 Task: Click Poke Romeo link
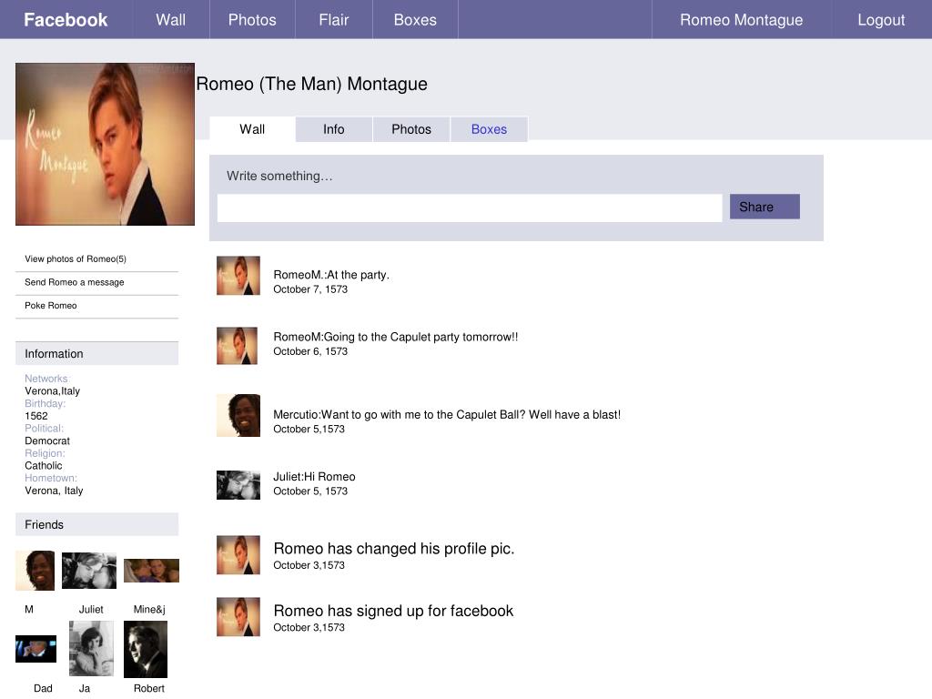point(51,305)
